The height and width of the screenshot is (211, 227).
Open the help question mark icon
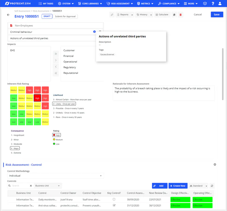point(213,4)
